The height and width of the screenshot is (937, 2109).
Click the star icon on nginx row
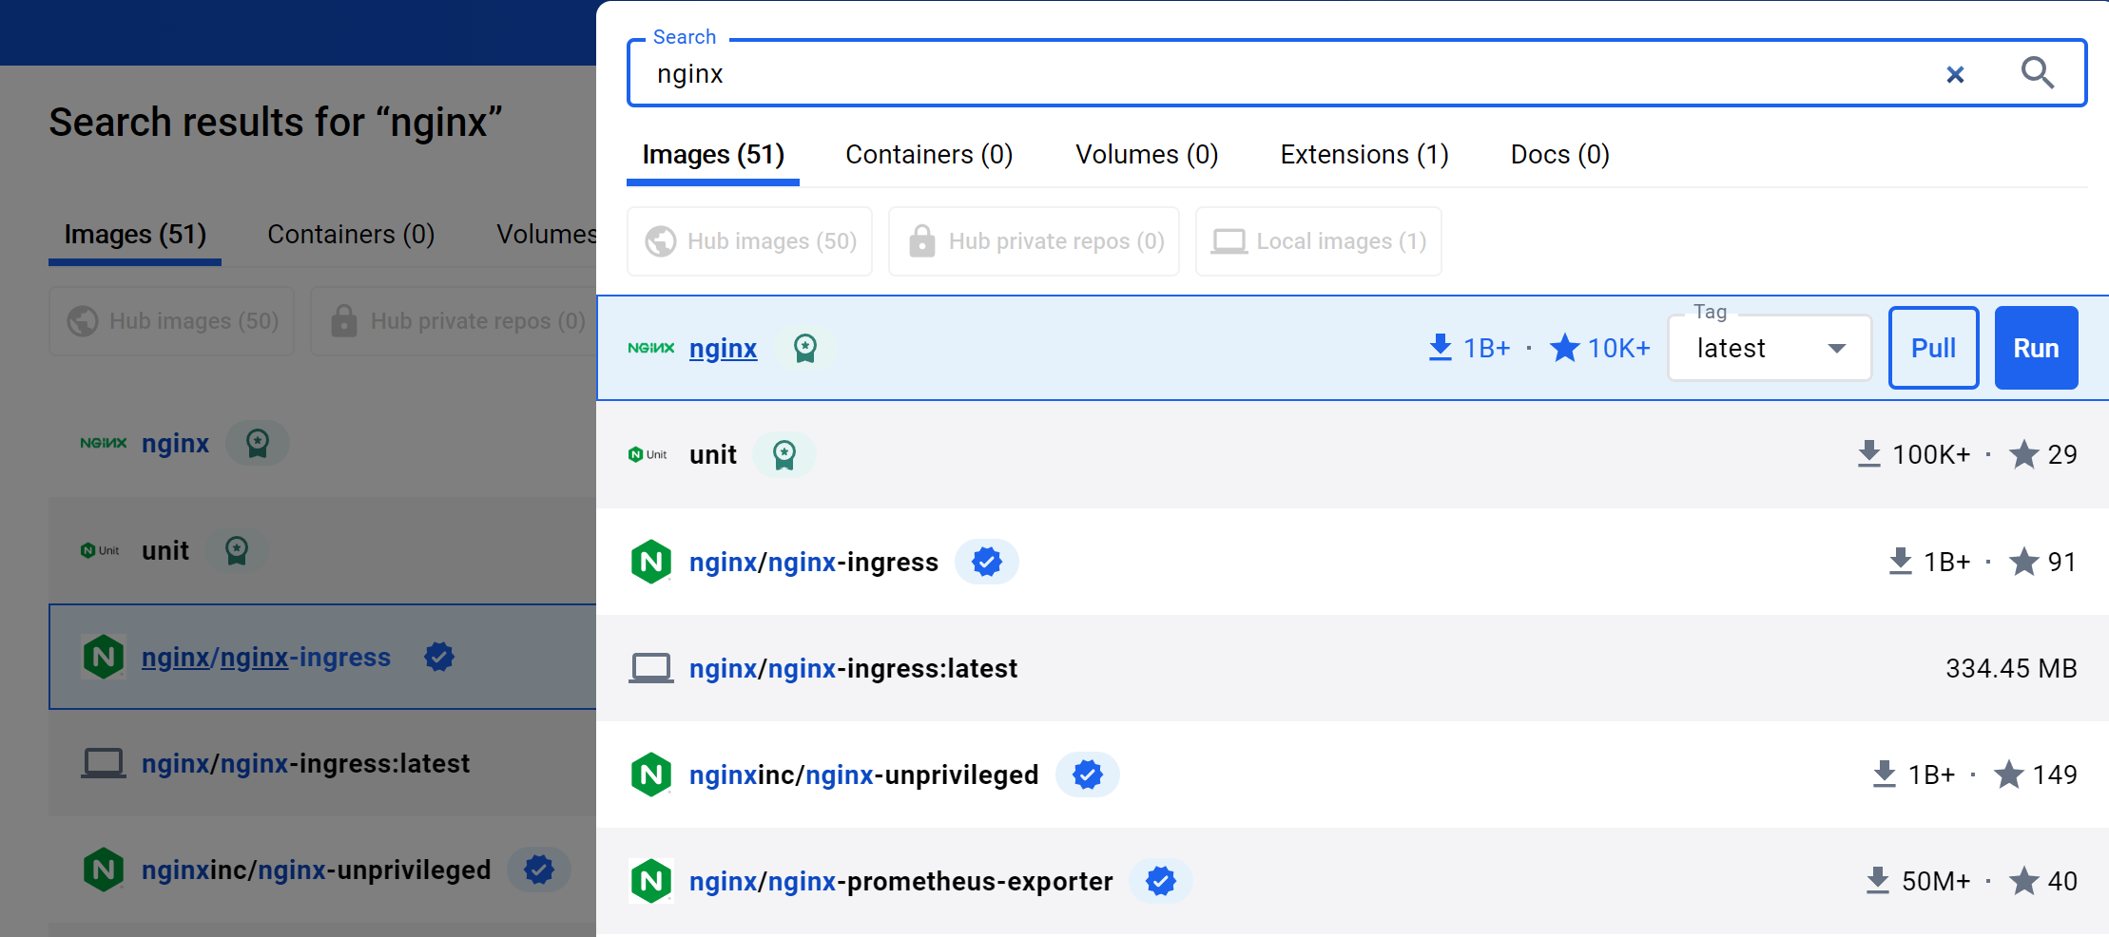pos(1564,348)
